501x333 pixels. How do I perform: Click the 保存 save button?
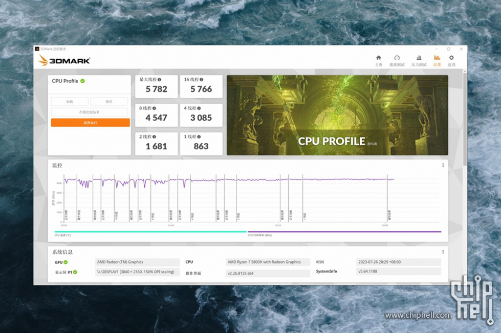[109, 102]
